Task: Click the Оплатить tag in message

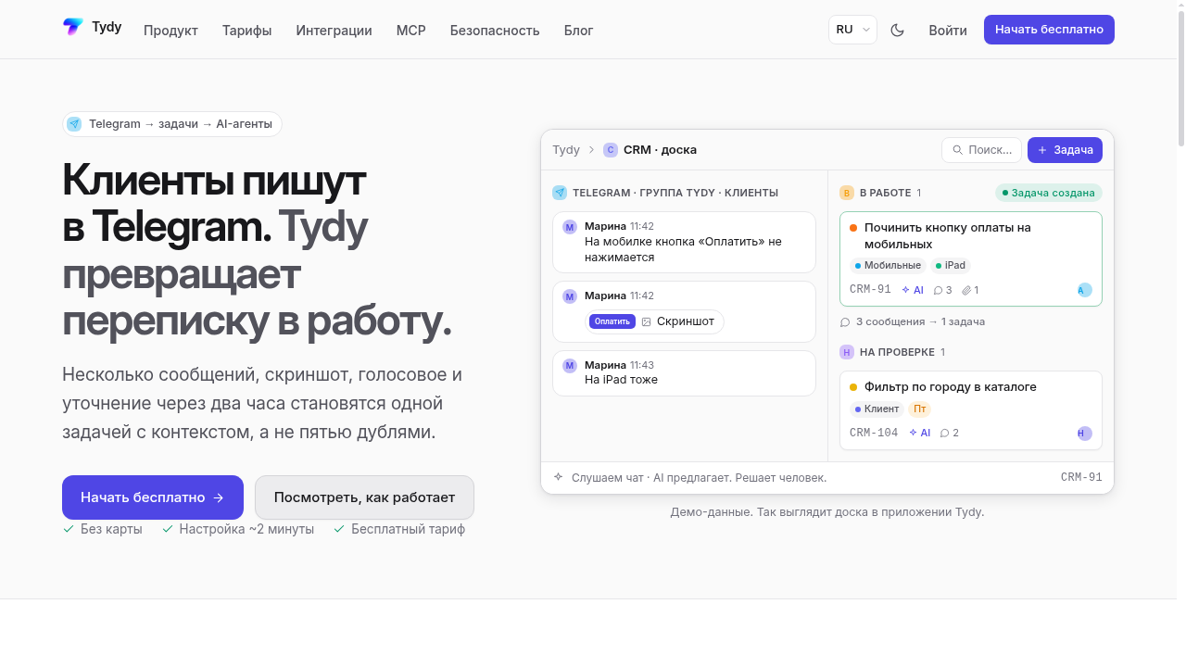Action: [x=612, y=321]
